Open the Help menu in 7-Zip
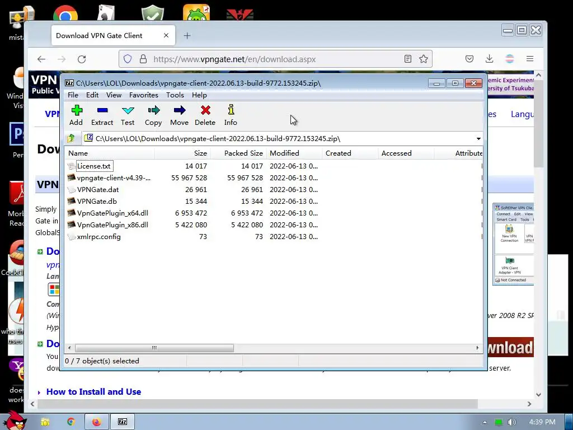This screenshot has height=430, width=573. (x=199, y=95)
